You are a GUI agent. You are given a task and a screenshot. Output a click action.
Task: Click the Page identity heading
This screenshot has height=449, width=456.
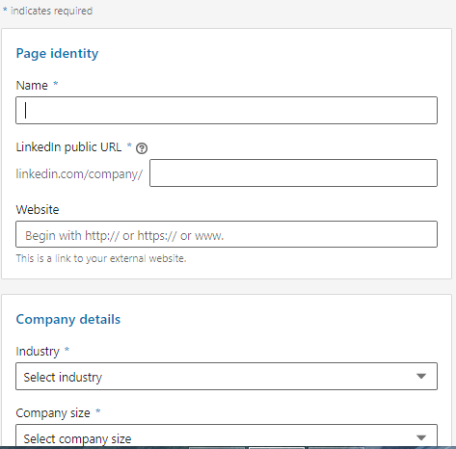[x=57, y=54]
